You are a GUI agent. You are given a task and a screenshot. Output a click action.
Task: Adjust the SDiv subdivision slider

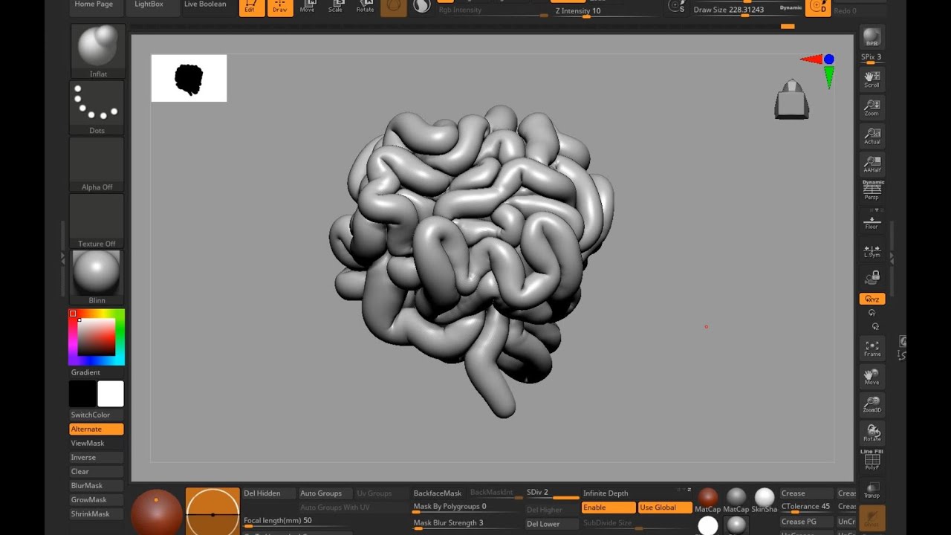coord(552,493)
